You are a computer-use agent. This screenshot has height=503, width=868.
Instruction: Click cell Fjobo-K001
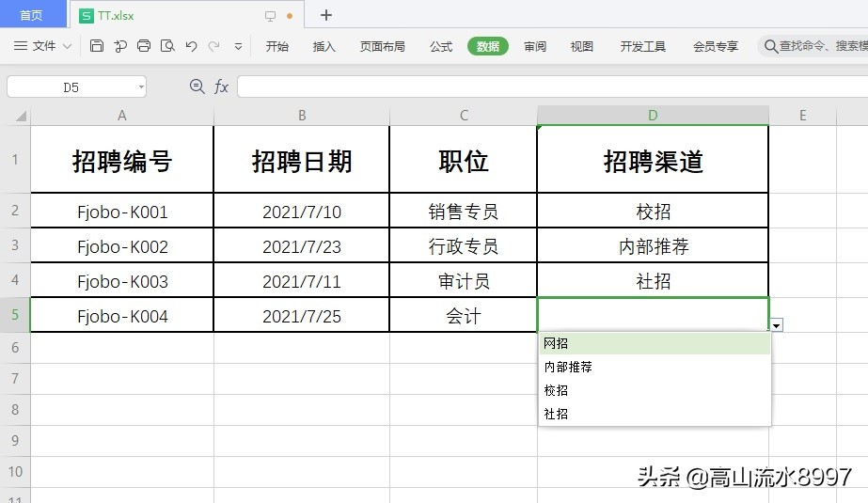click(x=122, y=211)
